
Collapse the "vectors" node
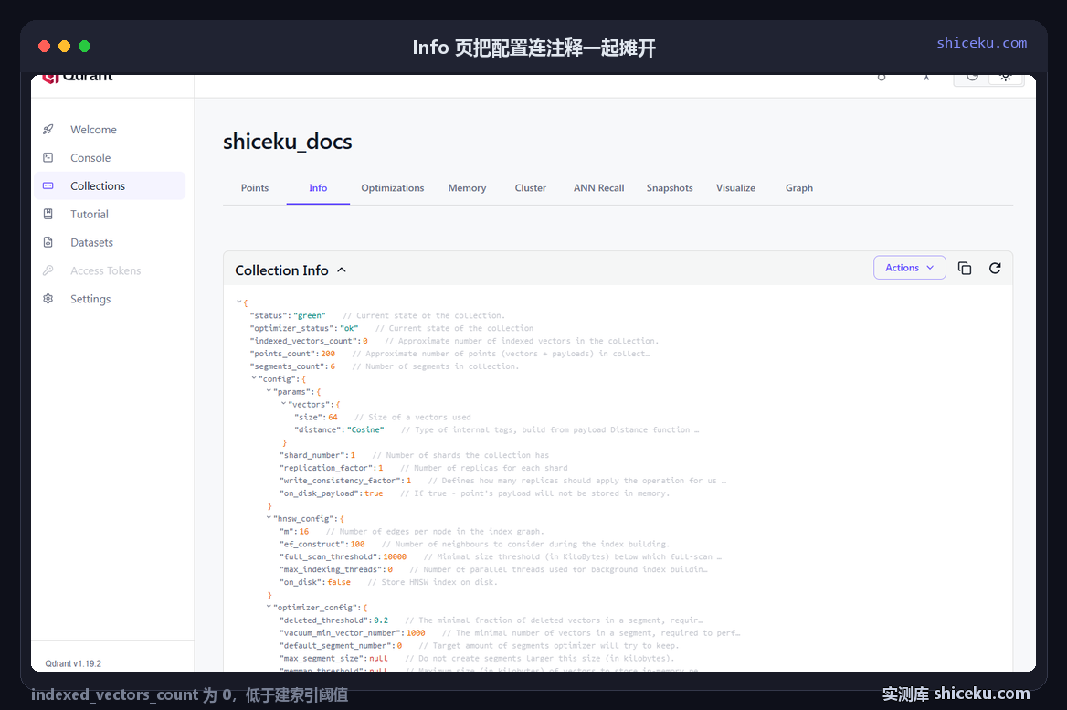click(x=283, y=403)
